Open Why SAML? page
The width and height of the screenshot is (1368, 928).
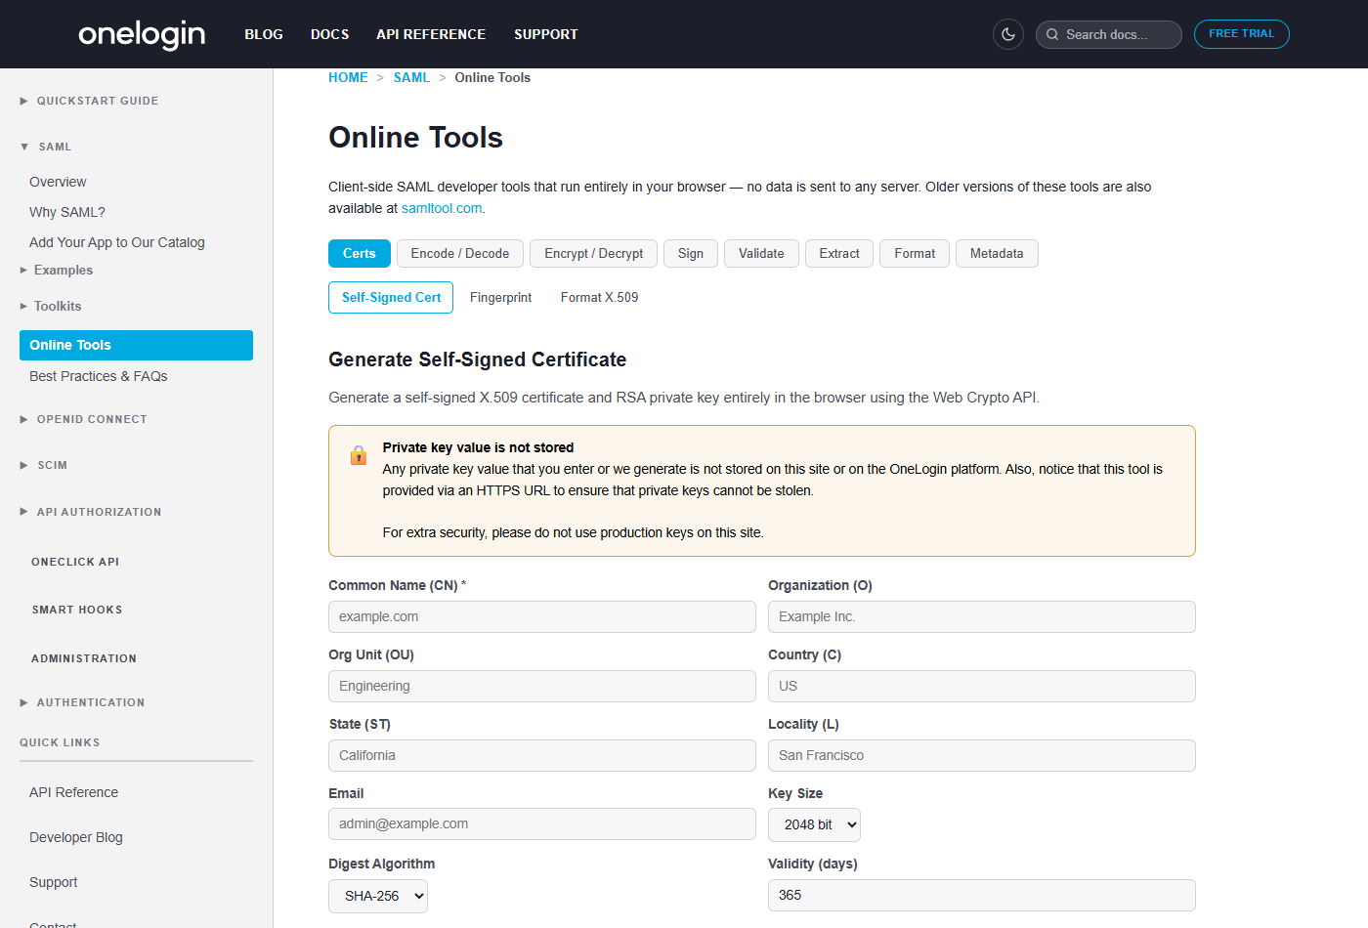click(67, 212)
